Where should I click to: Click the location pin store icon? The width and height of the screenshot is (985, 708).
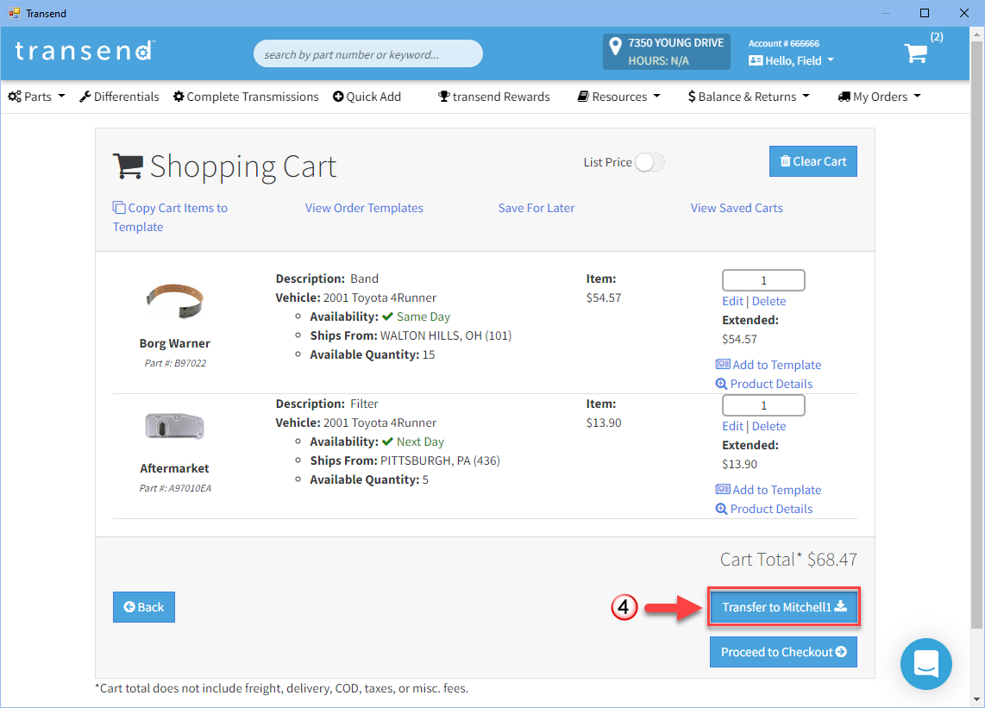click(x=615, y=47)
